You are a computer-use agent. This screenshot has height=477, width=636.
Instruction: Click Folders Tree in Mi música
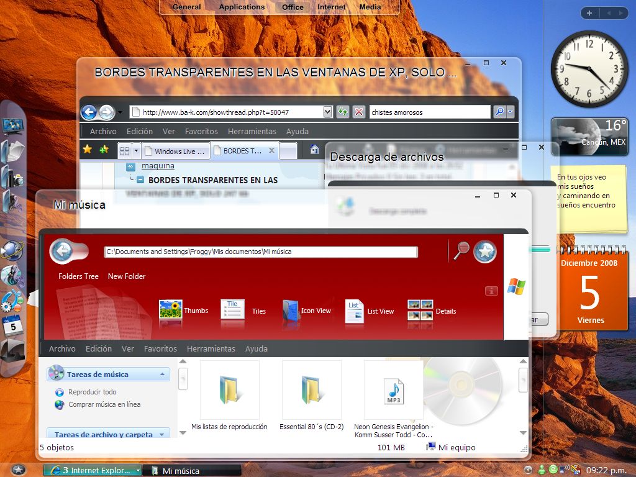(78, 276)
